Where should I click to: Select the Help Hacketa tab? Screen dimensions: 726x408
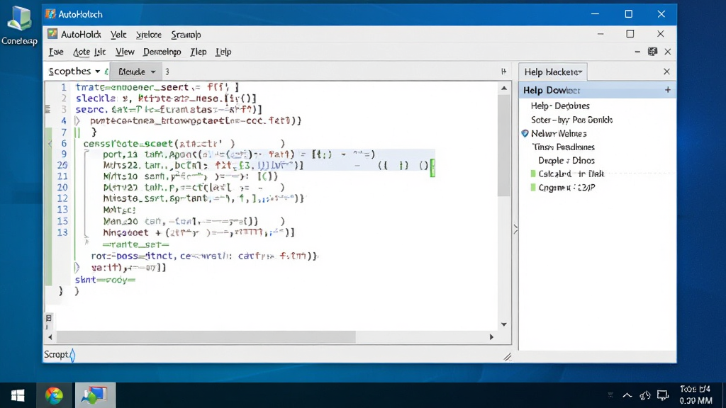pos(553,72)
